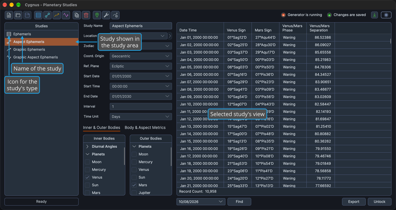Open settings with the wrench icon
The width and height of the screenshot is (396, 210).
click(106, 15)
